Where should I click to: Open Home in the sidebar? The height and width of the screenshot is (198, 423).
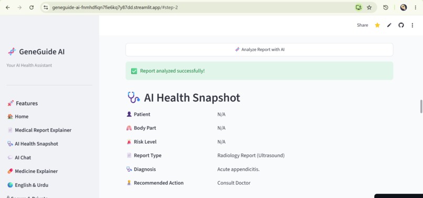tap(22, 116)
